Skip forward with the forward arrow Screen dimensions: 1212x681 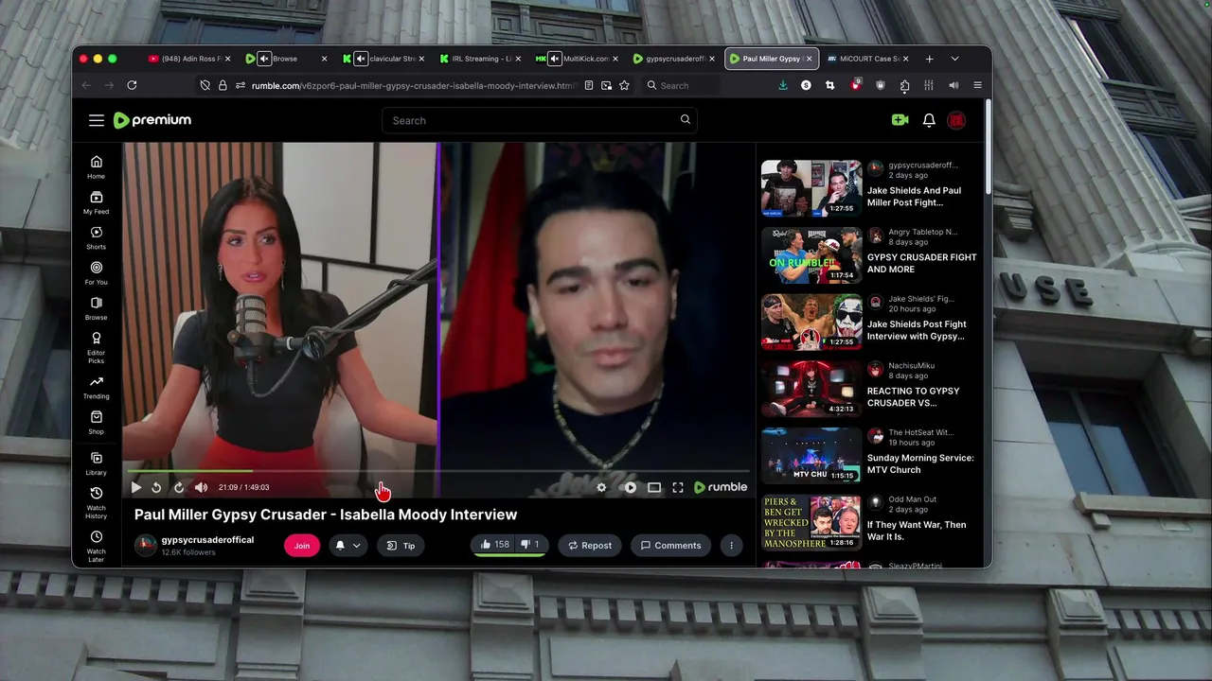[178, 487]
